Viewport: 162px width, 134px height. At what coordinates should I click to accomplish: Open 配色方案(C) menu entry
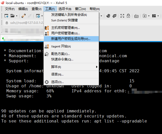coord(71,54)
